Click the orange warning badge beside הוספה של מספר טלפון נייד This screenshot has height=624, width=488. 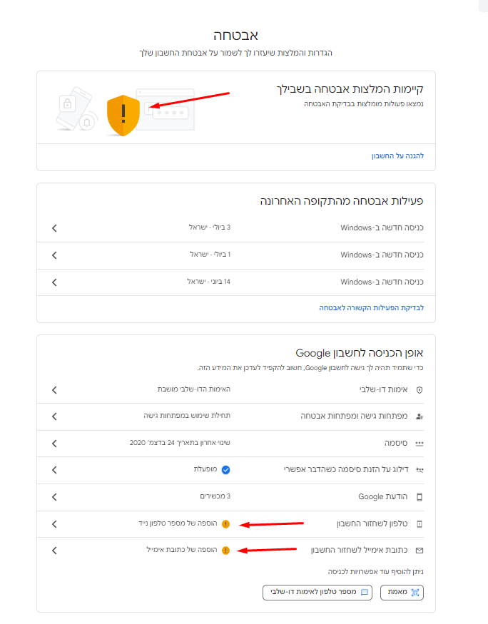225,524
